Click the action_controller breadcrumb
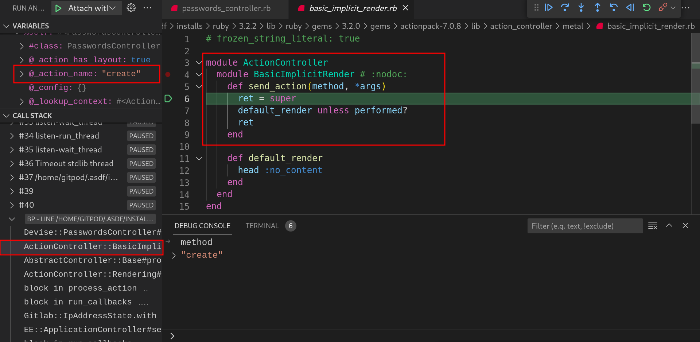Image resolution: width=700 pixels, height=342 pixels. click(521, 26)
